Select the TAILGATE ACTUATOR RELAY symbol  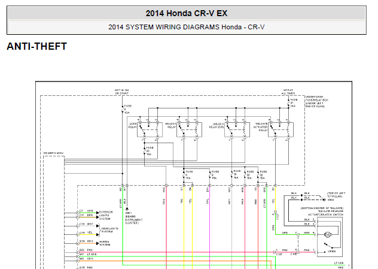pos(281,129)
